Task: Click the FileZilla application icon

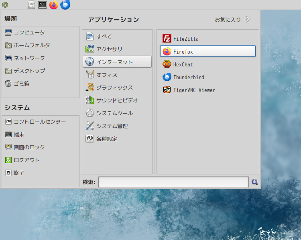Action: click(167, 38)
